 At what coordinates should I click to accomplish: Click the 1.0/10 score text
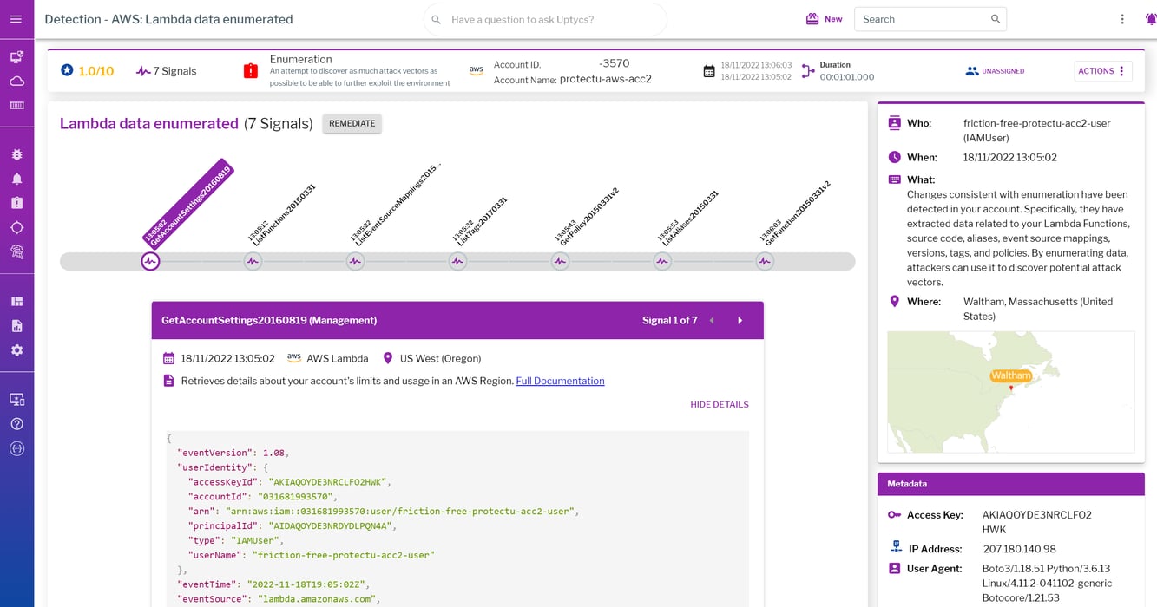click(96, 71)
